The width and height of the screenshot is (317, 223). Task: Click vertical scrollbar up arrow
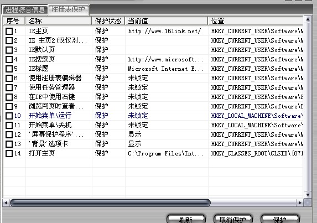point(308,19)
